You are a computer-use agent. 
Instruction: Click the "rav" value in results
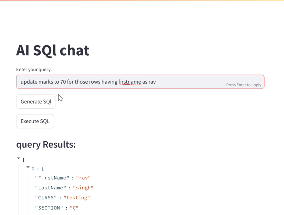[83, 178]
